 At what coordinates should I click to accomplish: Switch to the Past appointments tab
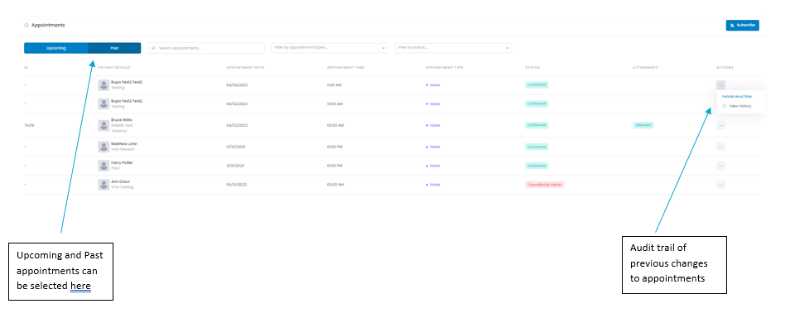point(114,48)
